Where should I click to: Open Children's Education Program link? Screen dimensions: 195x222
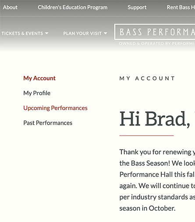[72, 7]
